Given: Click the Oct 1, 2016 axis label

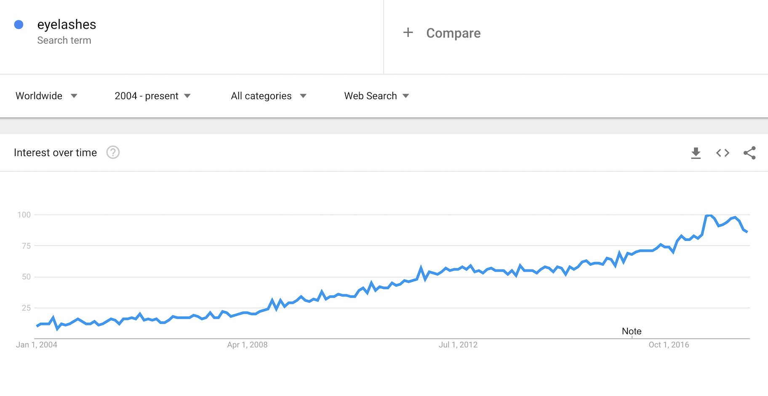Looking at the screenshot, I should [x=669, y=345].
